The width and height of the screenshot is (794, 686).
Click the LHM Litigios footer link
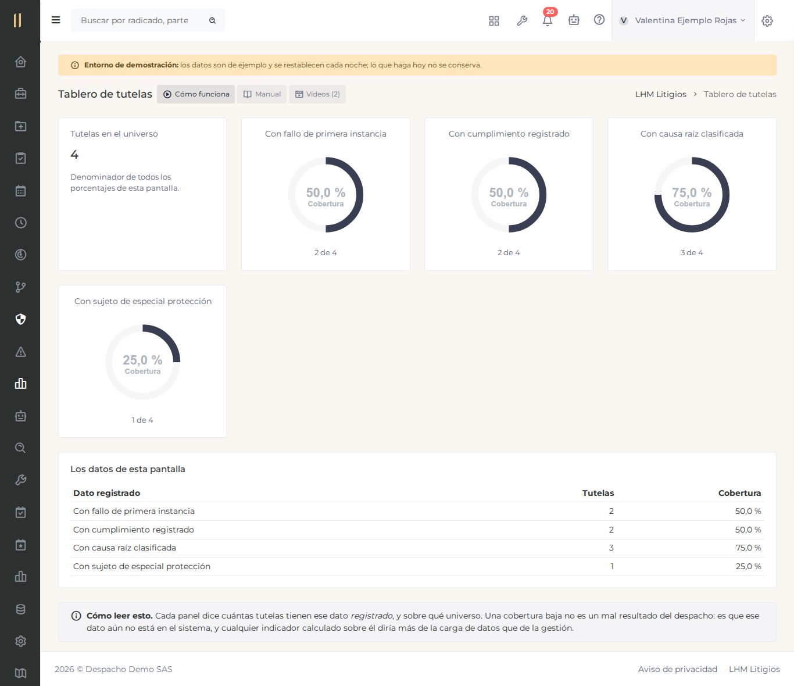click(754, 669)
